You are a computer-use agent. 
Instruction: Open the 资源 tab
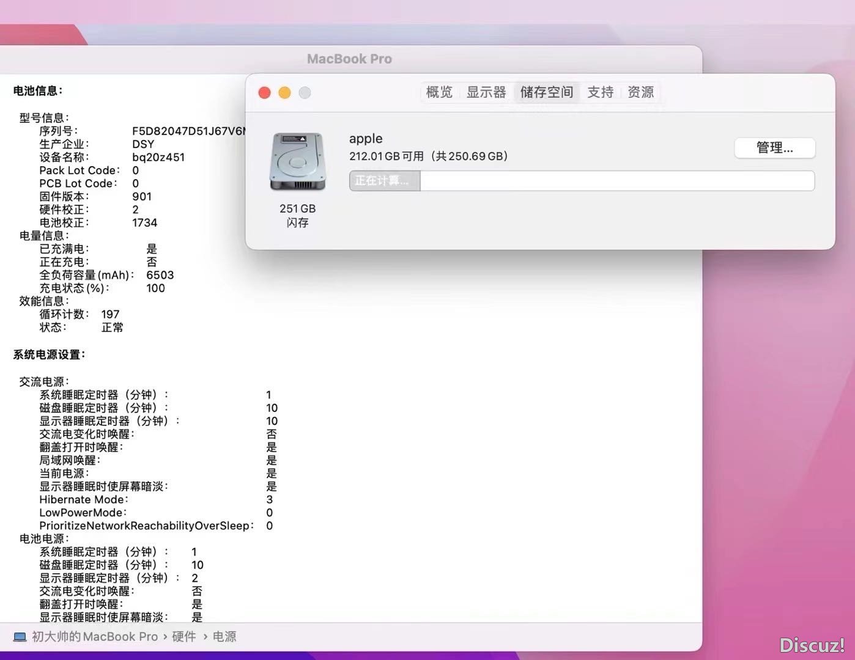click(640, 92)
